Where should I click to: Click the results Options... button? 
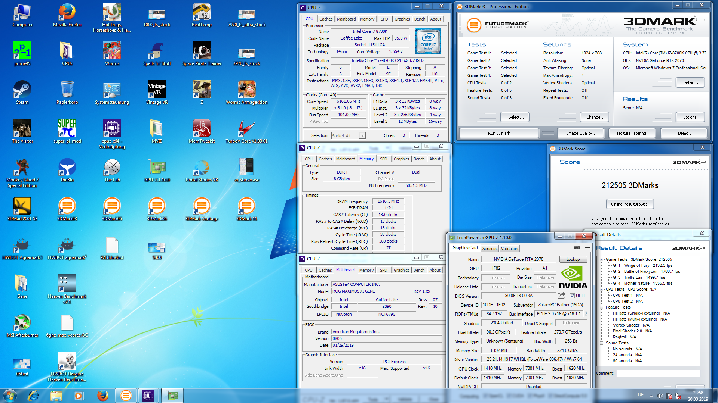[691, 117]
